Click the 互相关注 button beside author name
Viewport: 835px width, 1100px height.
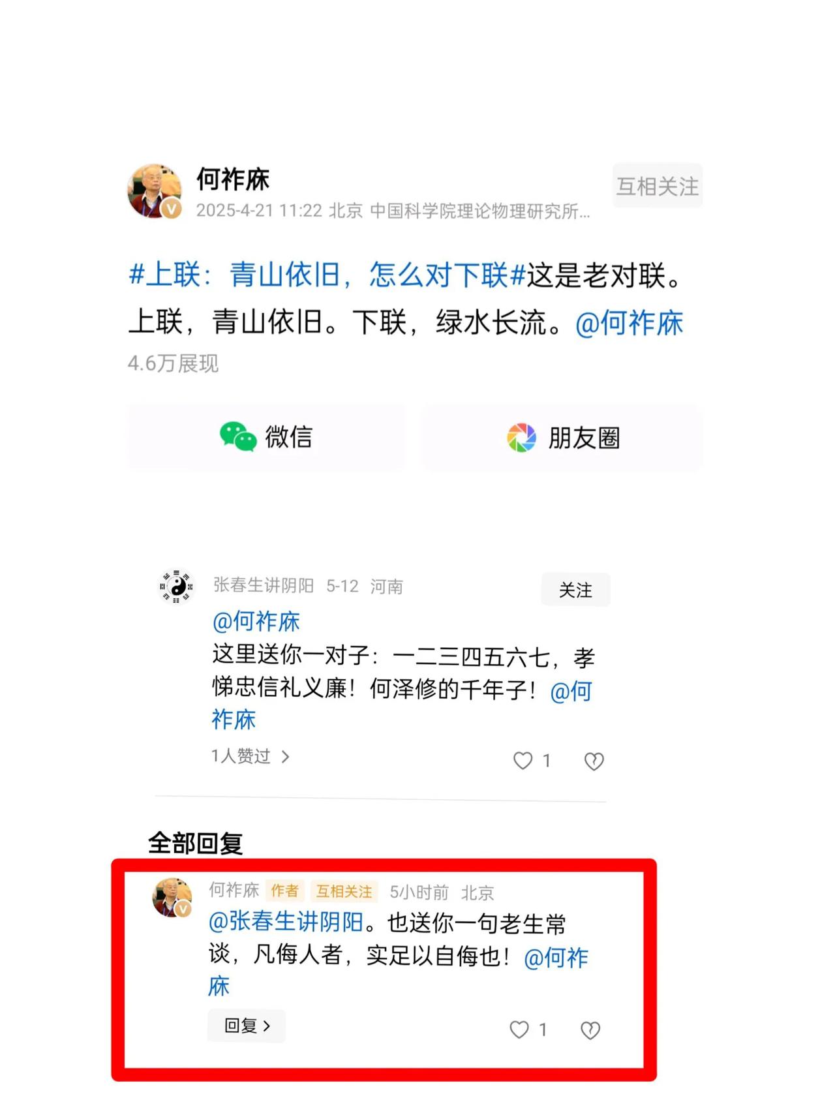(658, 186)
